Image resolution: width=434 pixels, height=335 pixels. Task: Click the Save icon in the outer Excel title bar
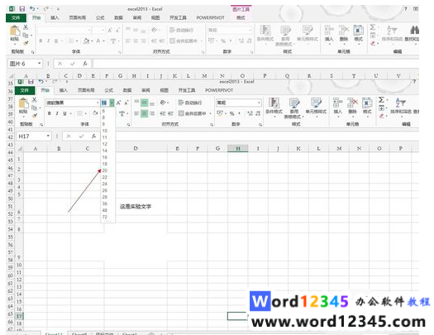pos(21,9)
